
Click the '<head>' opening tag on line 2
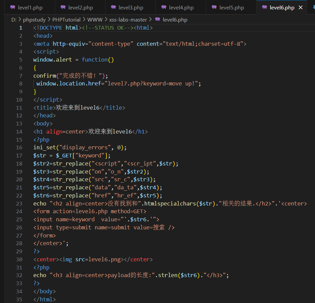point(43,36)
